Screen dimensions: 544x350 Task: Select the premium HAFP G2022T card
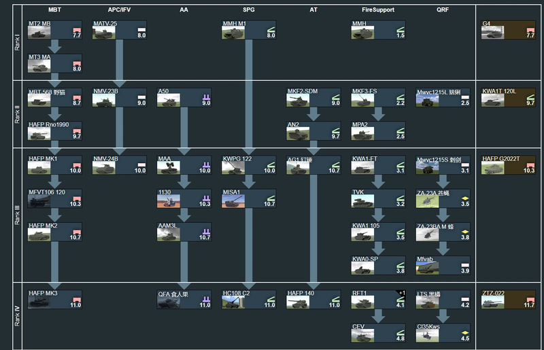(508, 164)
